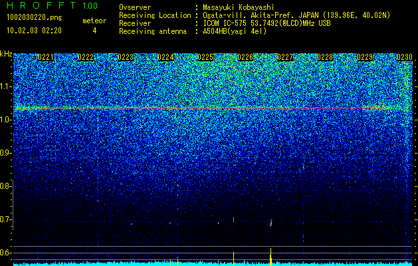The image size is (418, 266).
Task: Click the 0223 time marker
Action: [126, 57]
